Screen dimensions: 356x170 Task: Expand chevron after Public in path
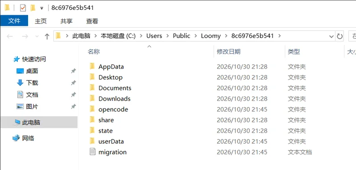pyautogui.click(x=195, y=36)
